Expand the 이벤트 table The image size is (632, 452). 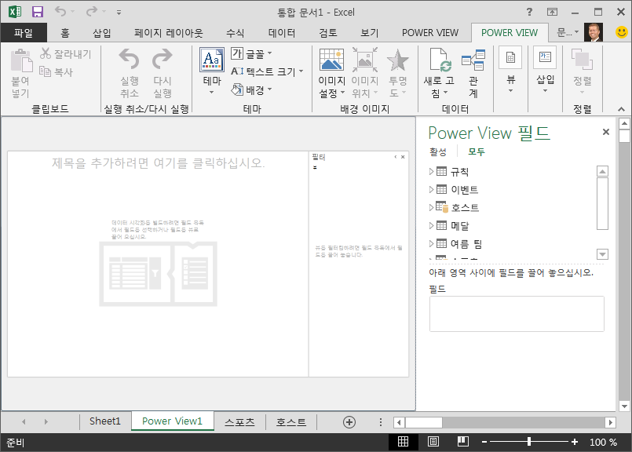(x=431, y=190)
